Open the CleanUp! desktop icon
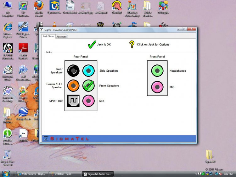This screenshot has width=236, height=177. pos(117,7)
